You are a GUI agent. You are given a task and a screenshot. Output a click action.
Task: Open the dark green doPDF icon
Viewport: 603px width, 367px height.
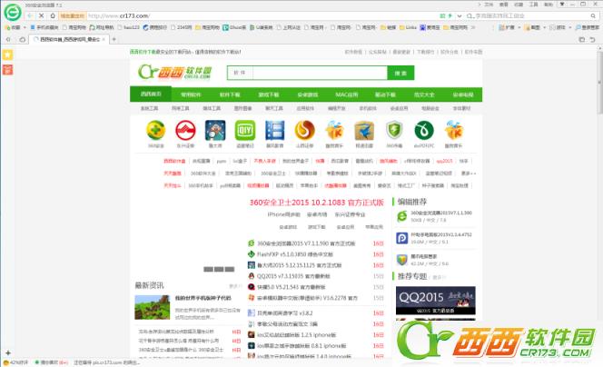[x=424, y=130]
